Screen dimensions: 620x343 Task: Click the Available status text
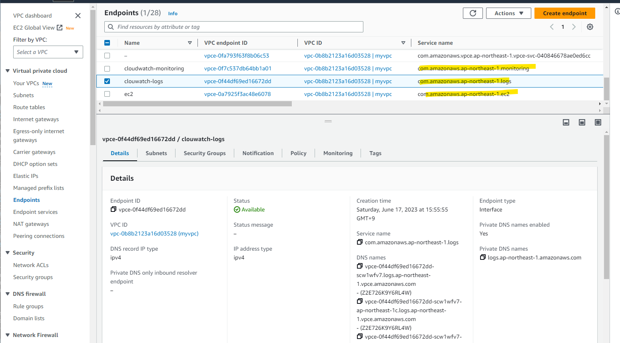click(253, 209)
